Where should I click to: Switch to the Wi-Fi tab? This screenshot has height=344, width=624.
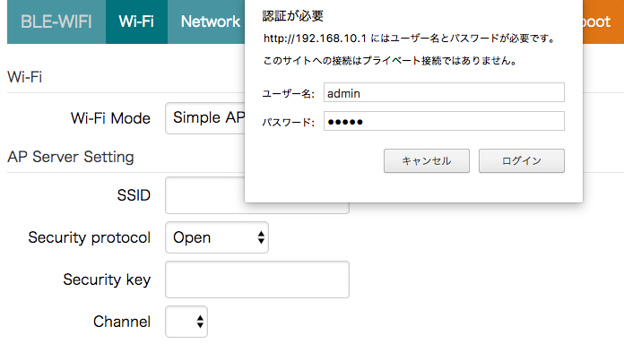(x=136, y=21)
